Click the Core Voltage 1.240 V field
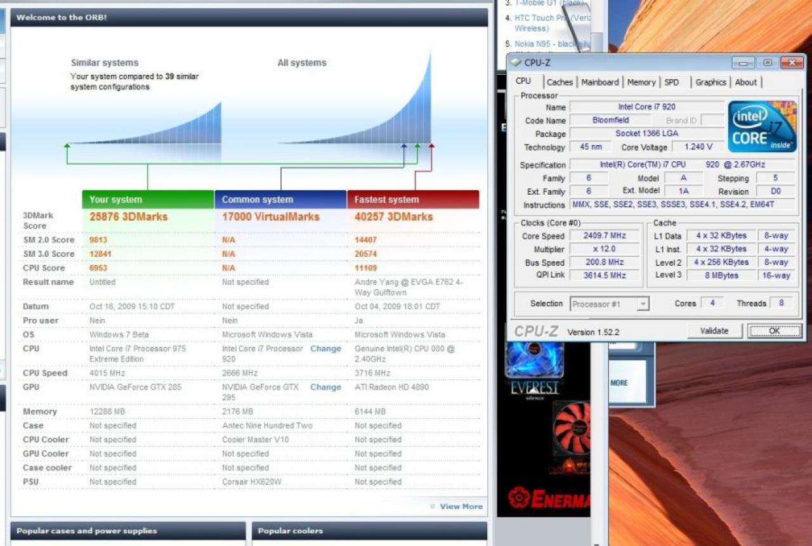Screen dimensions: 812x546 point(698,147)
